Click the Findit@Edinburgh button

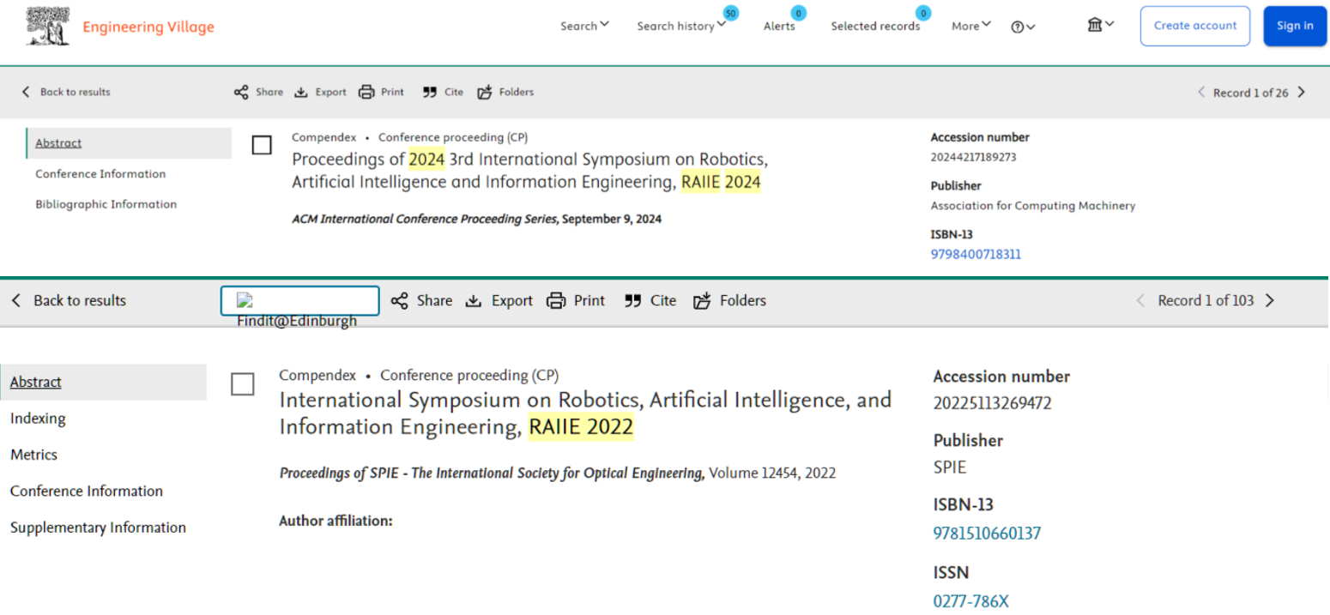[299, 301]
